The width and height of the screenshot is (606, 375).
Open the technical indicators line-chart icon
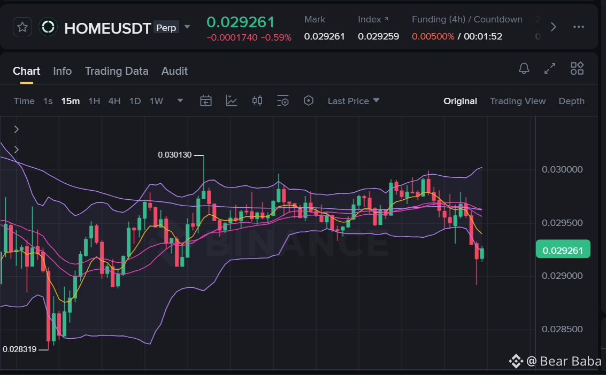pos(232,100)
